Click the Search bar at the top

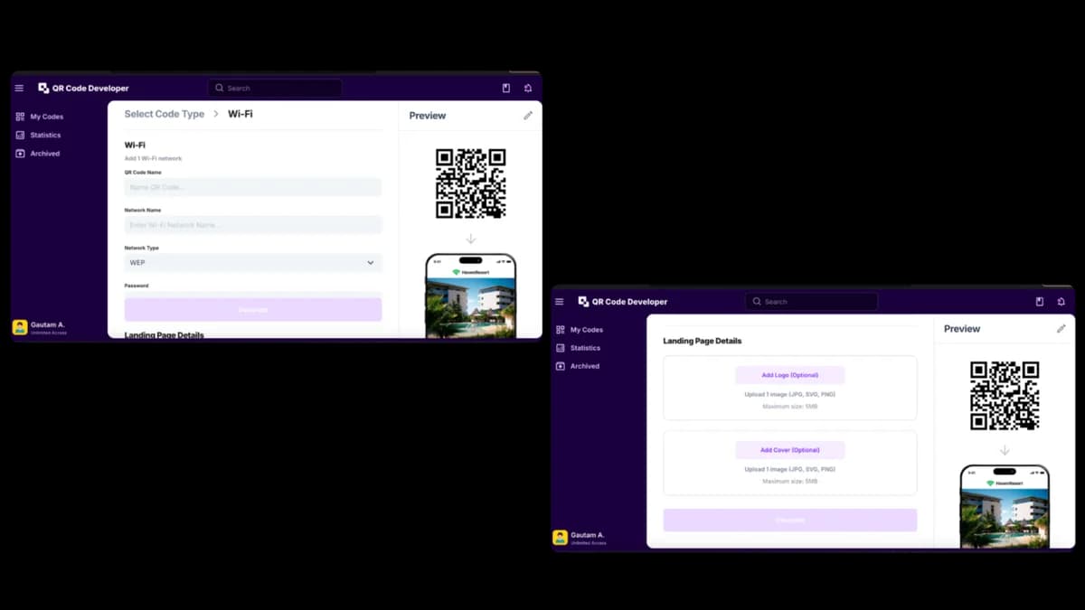tap(274, 88)
